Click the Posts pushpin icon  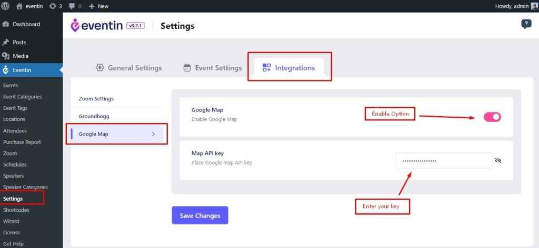point(5,42)
